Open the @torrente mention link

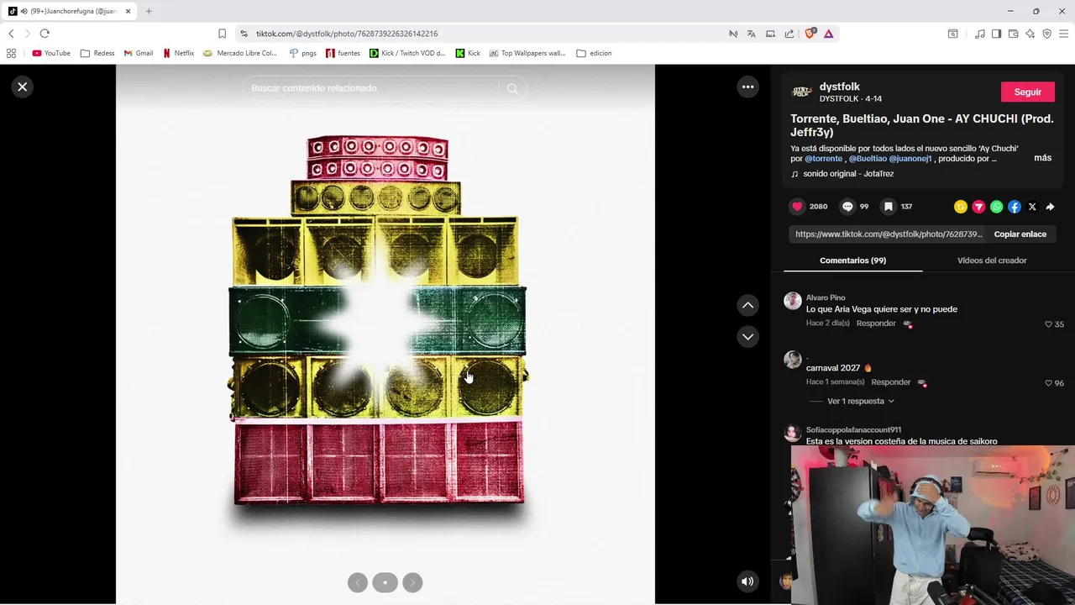pyautogui.click(x=823, y=159)
